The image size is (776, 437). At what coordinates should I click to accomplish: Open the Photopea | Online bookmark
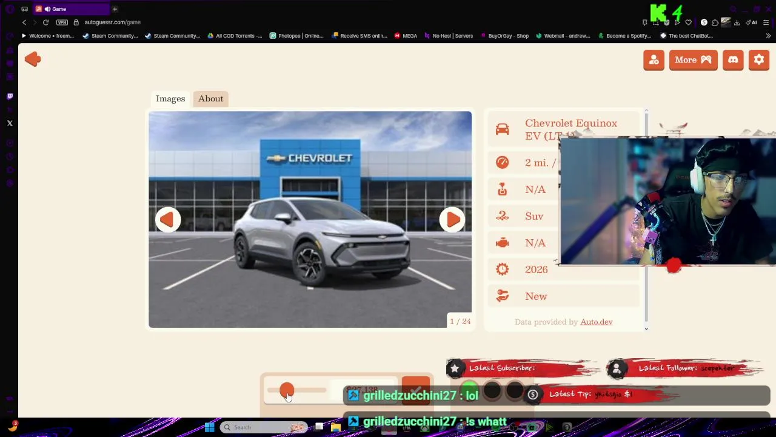point(296,36)
